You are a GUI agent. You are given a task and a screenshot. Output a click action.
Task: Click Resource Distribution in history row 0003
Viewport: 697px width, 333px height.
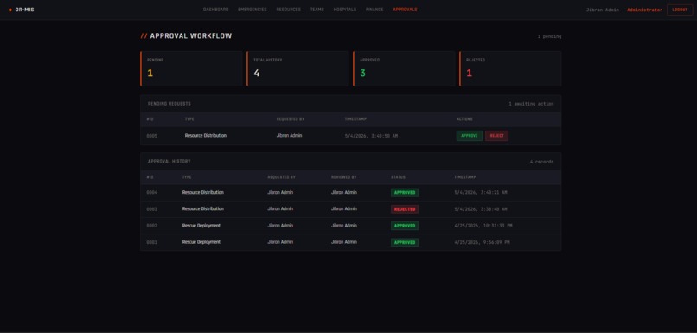coord(203,209)
